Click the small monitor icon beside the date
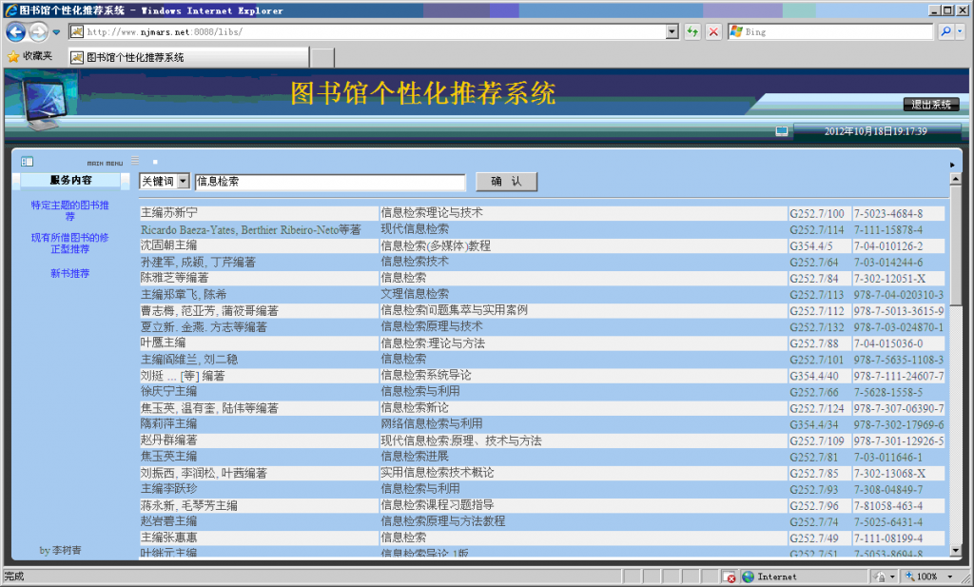 tap(782, 131)
